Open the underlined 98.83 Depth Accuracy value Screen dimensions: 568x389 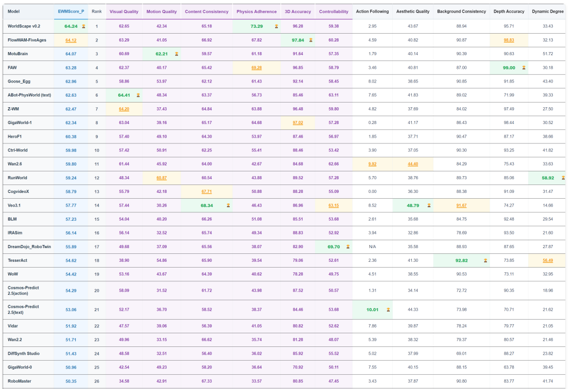pyautogui.click(x=509, y=40)
